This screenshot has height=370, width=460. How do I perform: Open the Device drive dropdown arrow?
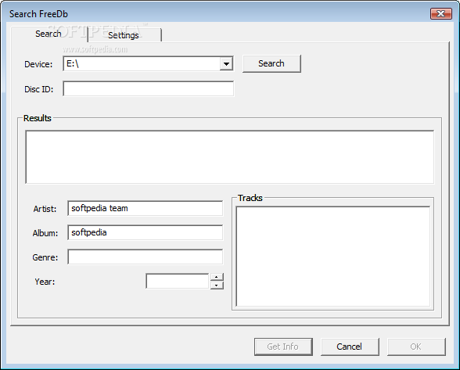[226, 63]
